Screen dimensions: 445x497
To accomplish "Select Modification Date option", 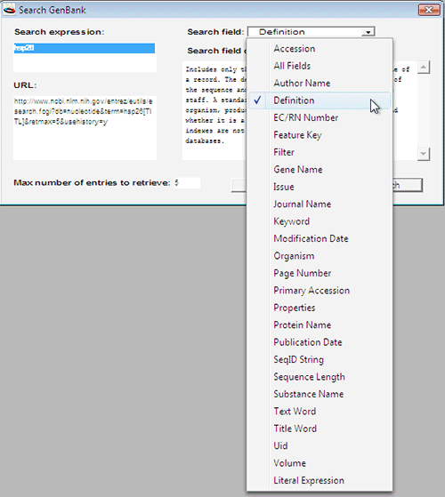I will point(320,238).
